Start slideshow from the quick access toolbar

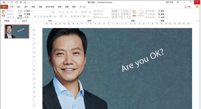(x=21, y=2)
